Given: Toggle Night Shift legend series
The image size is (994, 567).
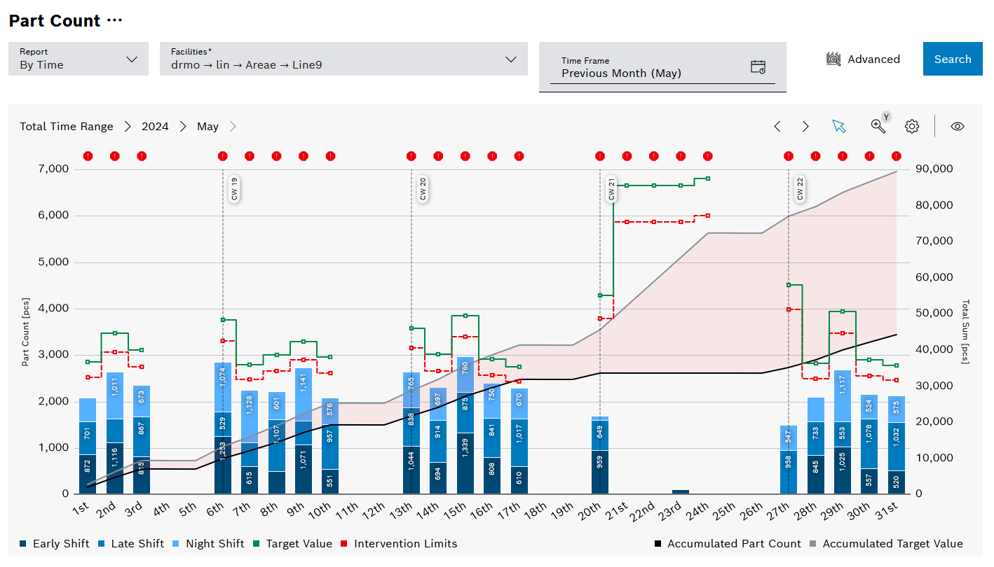Looking at the screenshot, I should pos(207,544).
